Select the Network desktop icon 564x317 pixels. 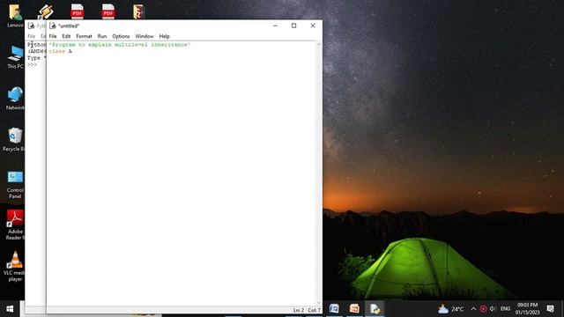(x=15, y=98)
